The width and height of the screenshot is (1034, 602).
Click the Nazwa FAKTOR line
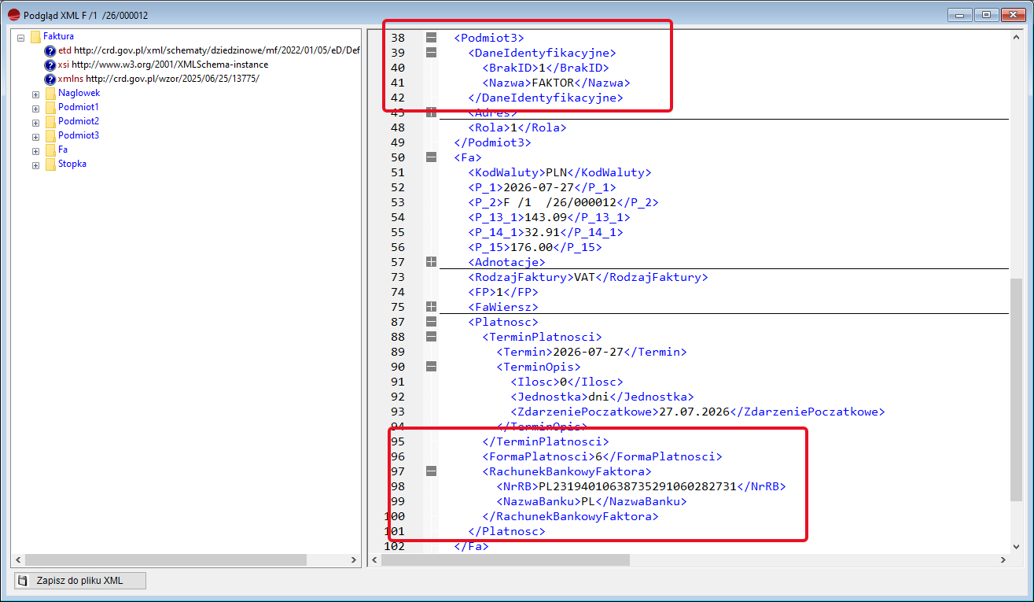[557, 83]
